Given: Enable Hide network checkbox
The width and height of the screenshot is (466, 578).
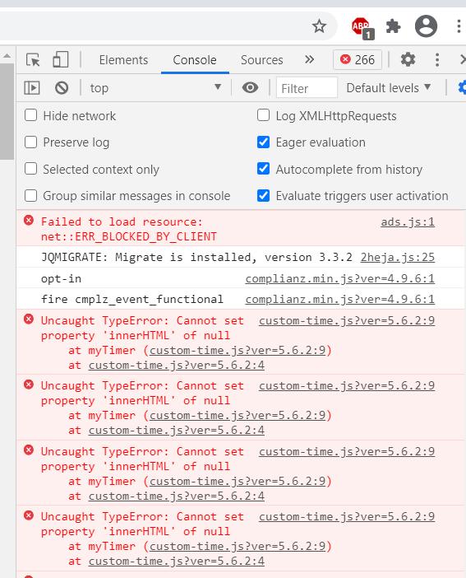Looking at the screenshot, I should (30, 115).
